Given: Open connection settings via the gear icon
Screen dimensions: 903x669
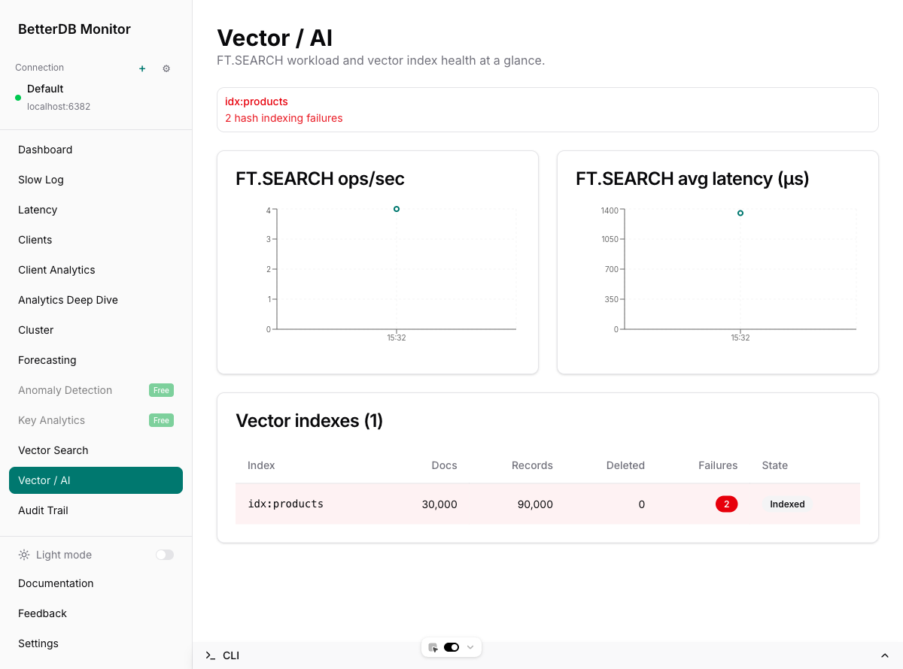Looking at the screenshot, I should pyautogui.click(x=166, y=68).
